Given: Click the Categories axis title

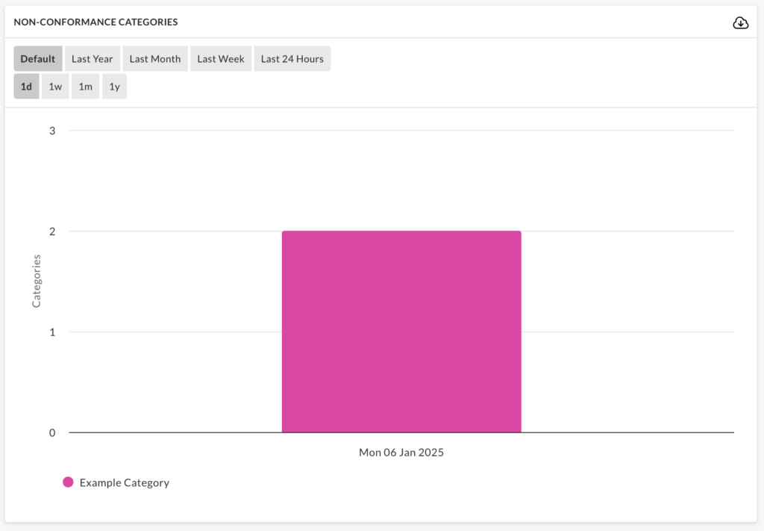Looking at the screenshot, I should click(x=37, y=282).
